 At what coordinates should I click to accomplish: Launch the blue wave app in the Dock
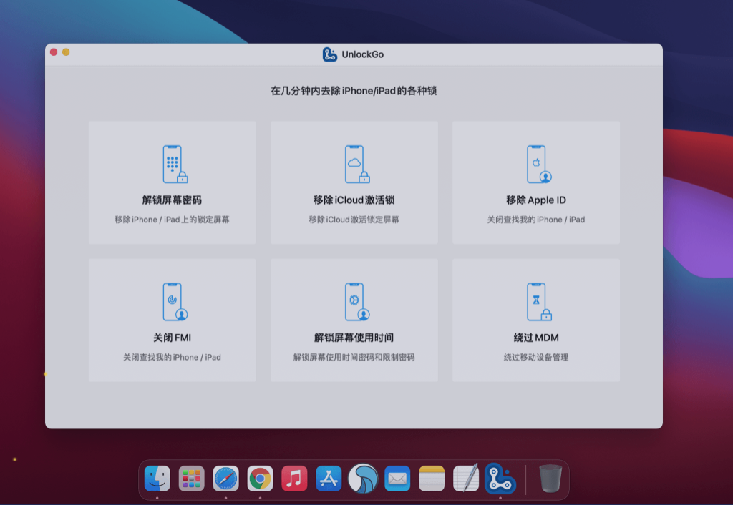click(x=363, y=479)
